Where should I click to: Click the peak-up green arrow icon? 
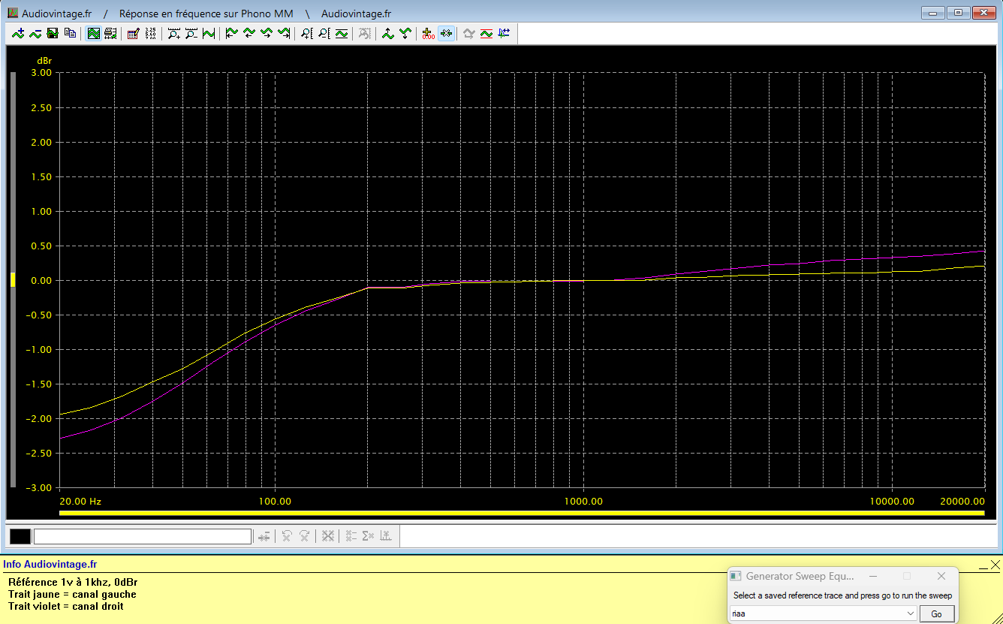tap(388, 33)
